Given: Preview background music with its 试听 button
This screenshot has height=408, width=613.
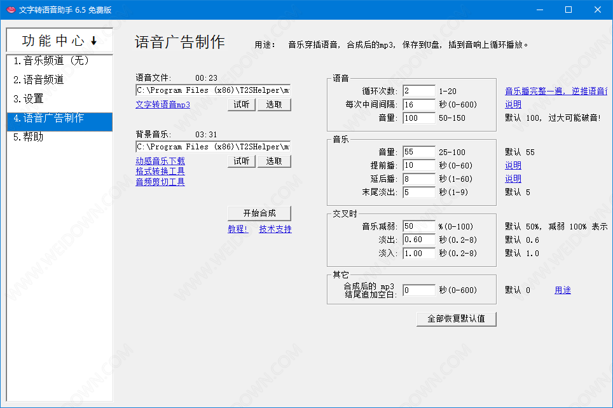Looking at the screenshot, I should [x=242, y=161].
